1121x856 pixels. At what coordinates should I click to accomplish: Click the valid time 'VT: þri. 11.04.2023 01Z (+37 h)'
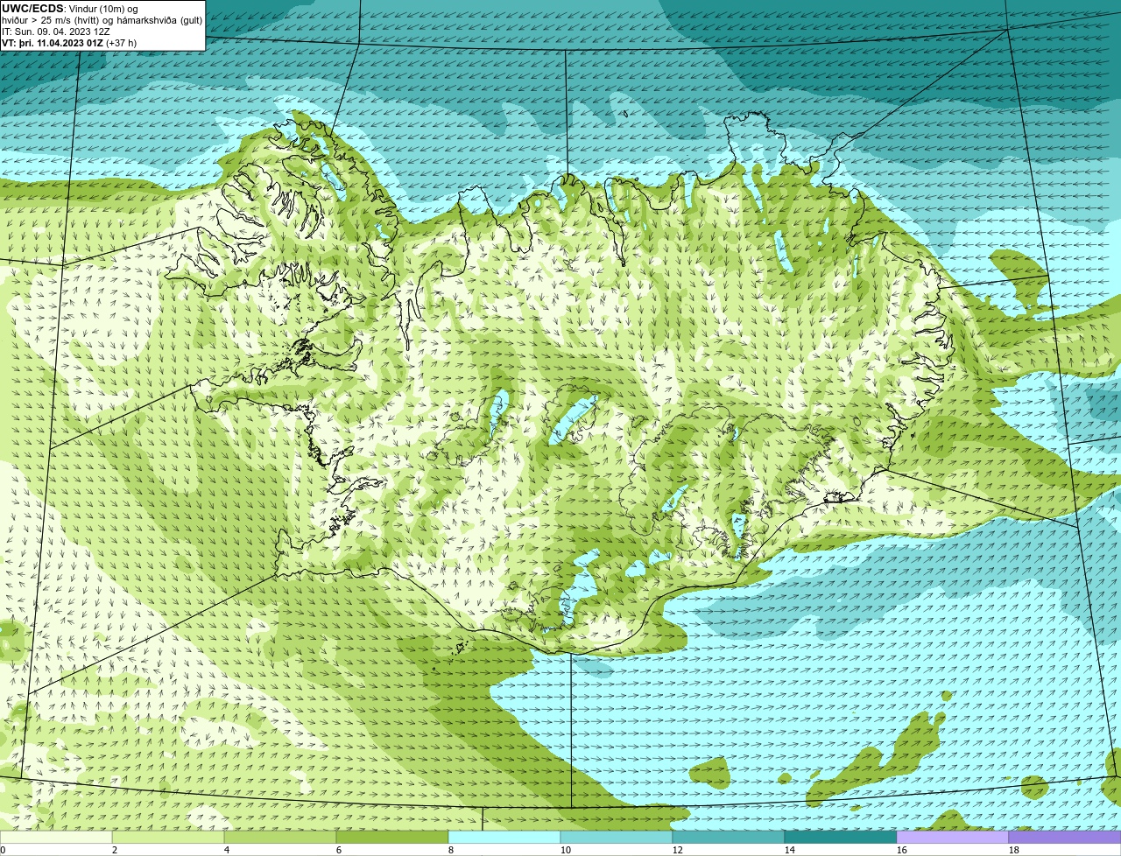[69, 43]
